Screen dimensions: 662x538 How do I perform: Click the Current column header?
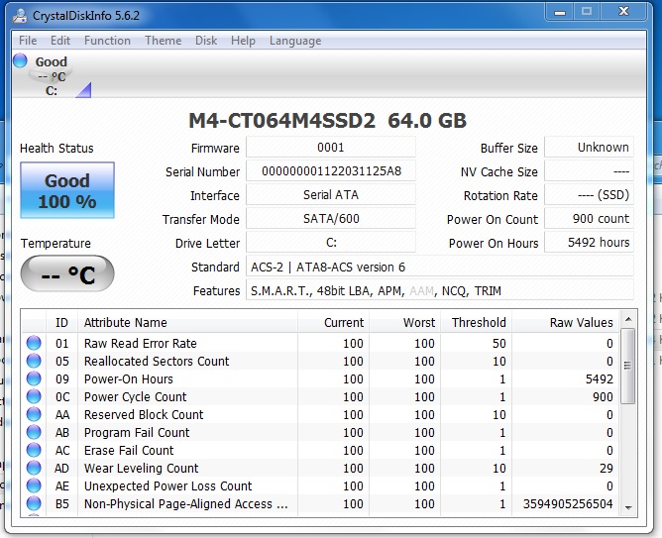point(334,322)
